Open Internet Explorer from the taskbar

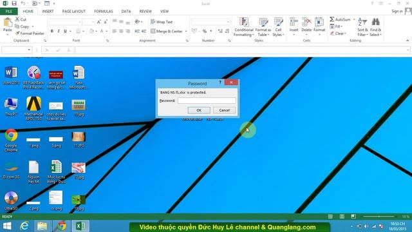click(x=24, y=226)
